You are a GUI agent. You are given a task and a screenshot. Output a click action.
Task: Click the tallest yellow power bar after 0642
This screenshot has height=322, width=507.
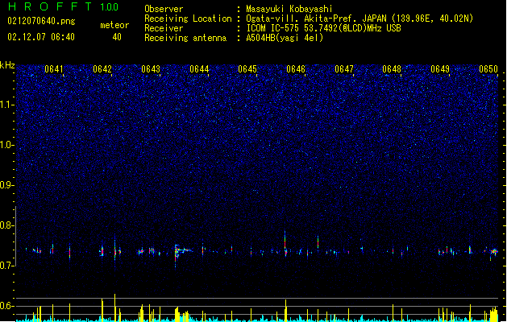coord(114,308)
